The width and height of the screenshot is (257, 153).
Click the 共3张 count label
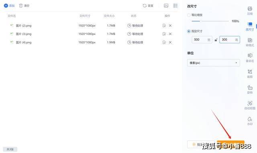click(10, 149)
